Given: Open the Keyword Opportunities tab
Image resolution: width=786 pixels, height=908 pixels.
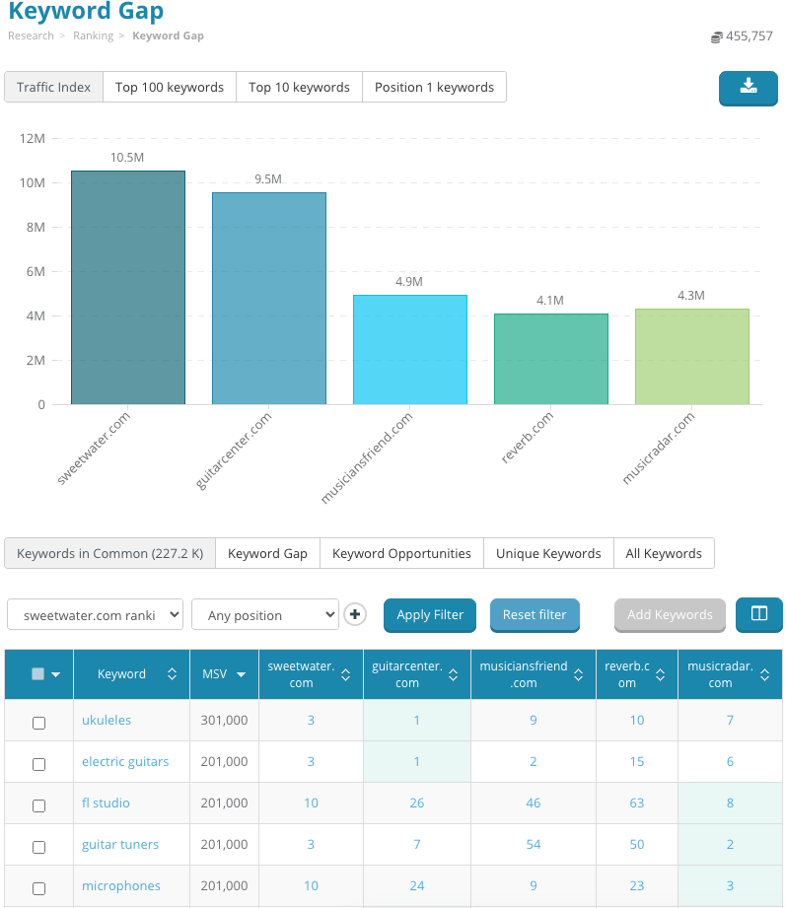Looking at the screenshot, I should click(401, 553).
